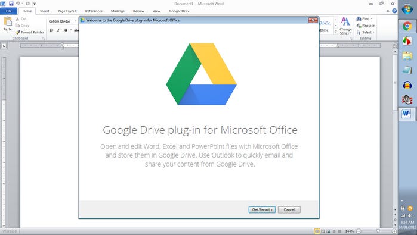Open the Customize Quick Access Toolbar arrow
417x235 pixels.
(35, 4)
